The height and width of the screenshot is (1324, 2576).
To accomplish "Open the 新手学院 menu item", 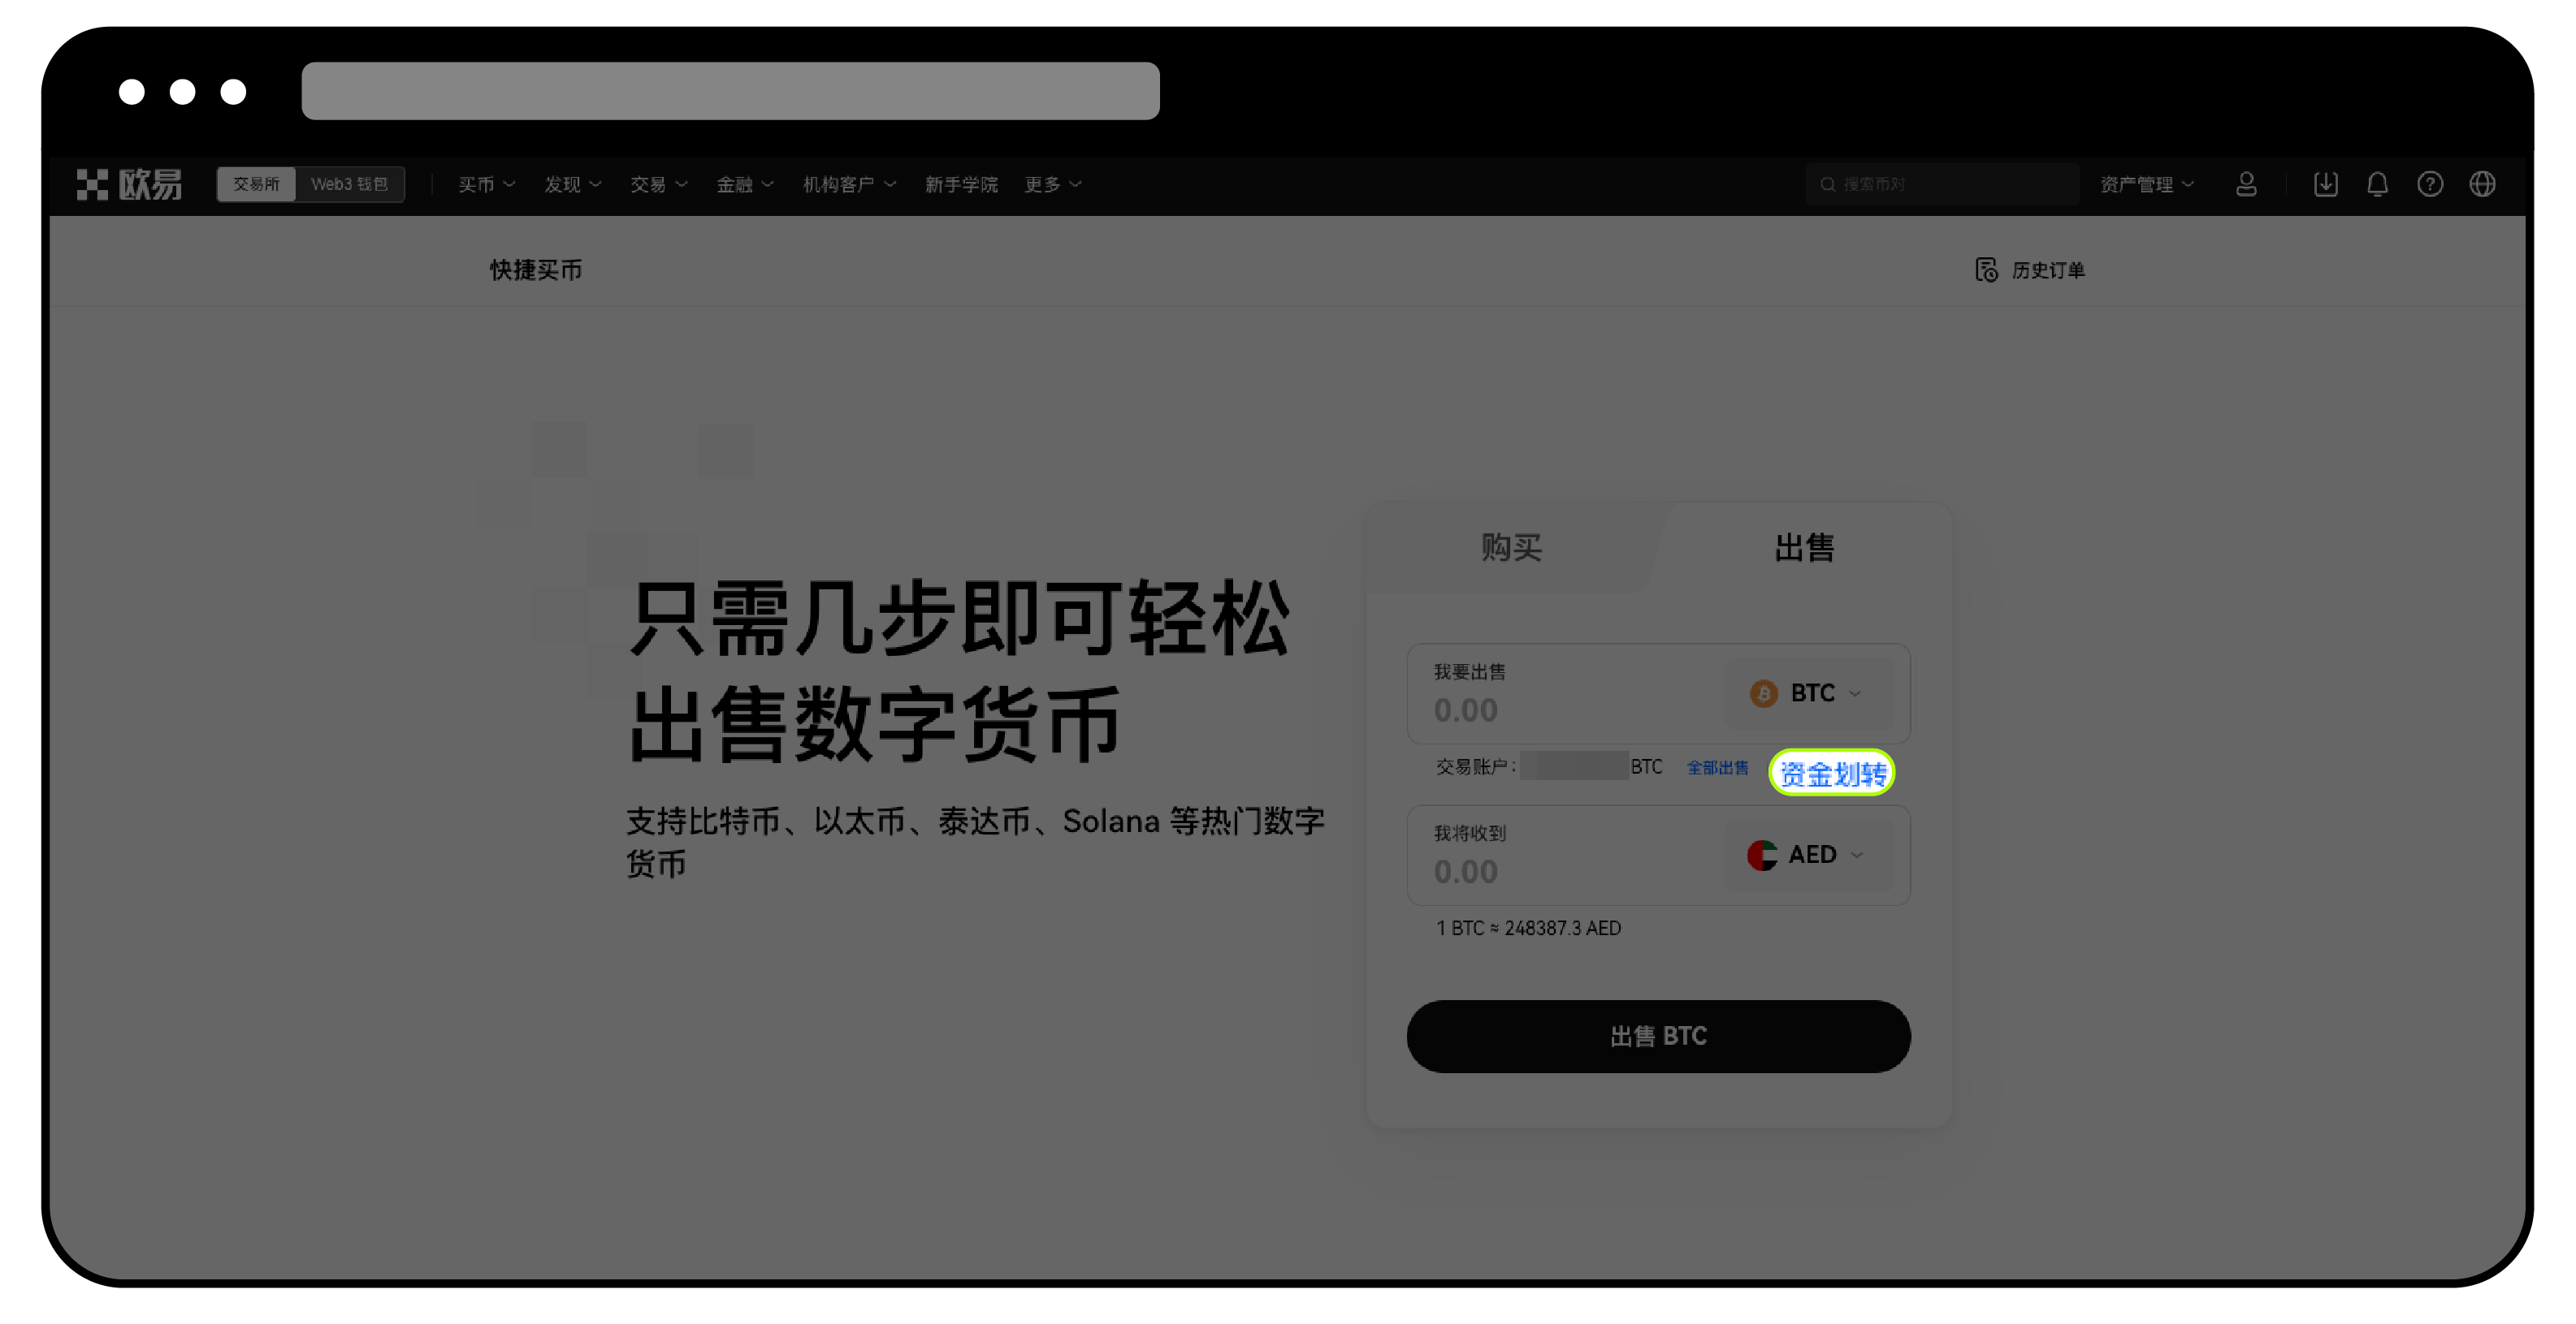I will coord(961,183).
